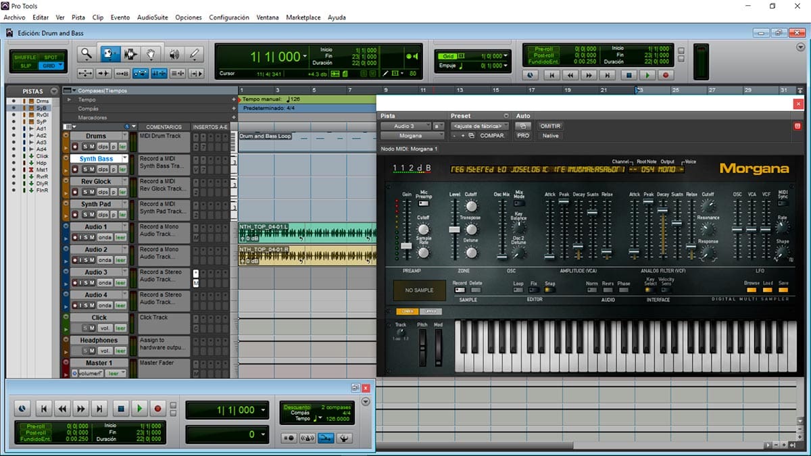Select the Zoomer magnifier tool
The width and height of the screenshot is (811, 456).
[87, 54]
